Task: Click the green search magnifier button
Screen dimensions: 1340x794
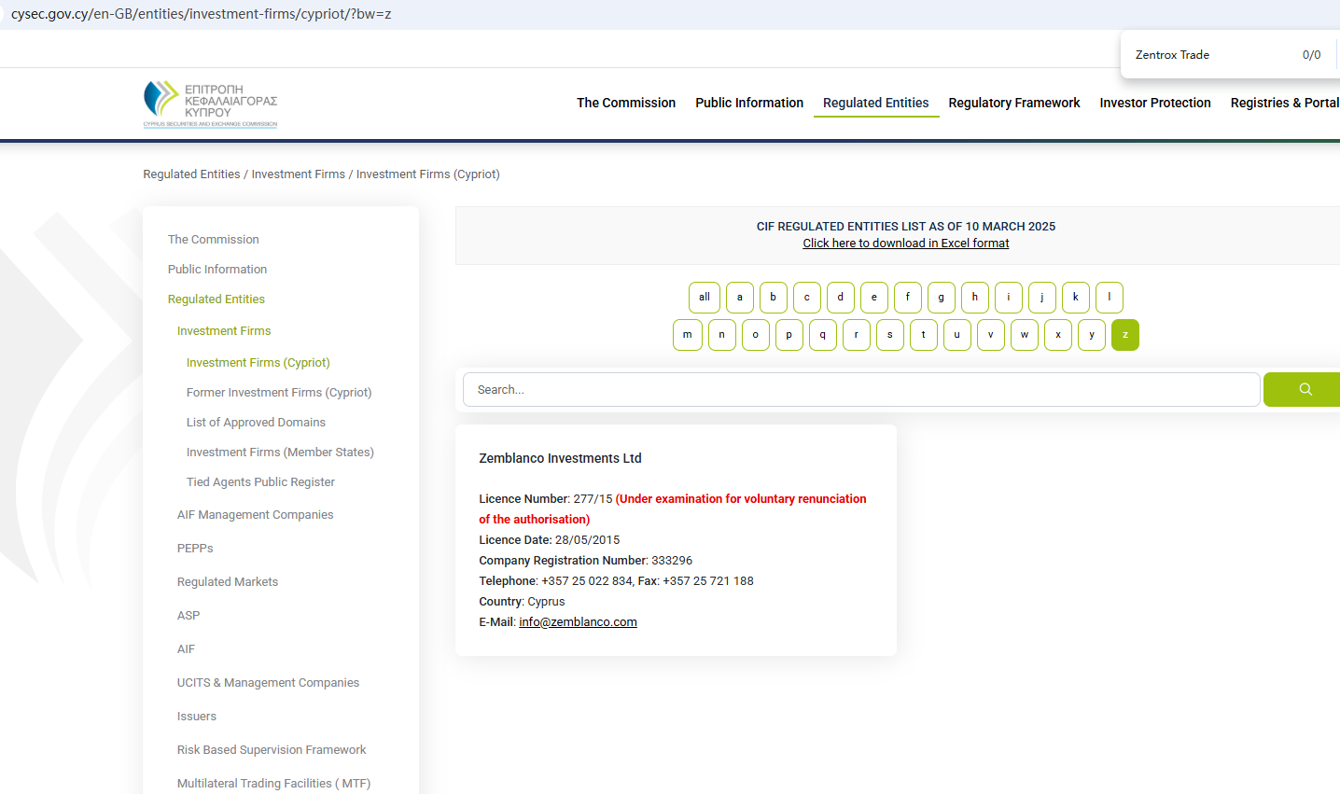Action: click(x=1304, y=390)
